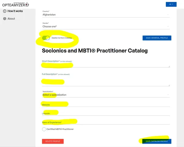Toggle the Delete me from Catalog switch
The image size is (184, 147).
pyautogui.click(x=46, y=38)
